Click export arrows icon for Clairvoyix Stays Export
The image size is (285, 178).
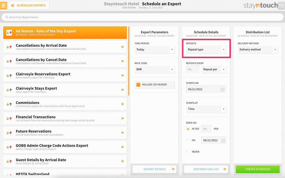point(9,90)
